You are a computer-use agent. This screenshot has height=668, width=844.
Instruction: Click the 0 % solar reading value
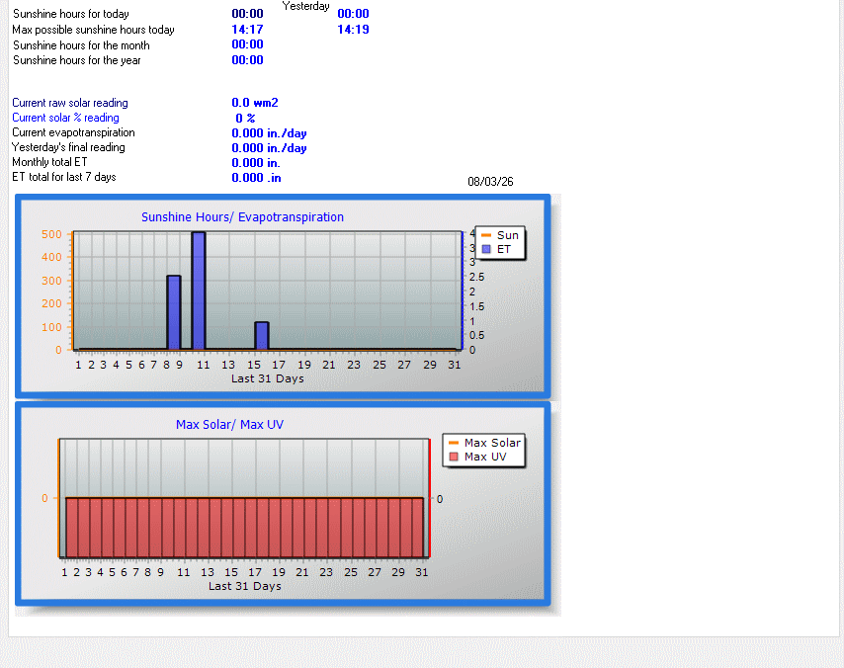[x=245, y=118]
